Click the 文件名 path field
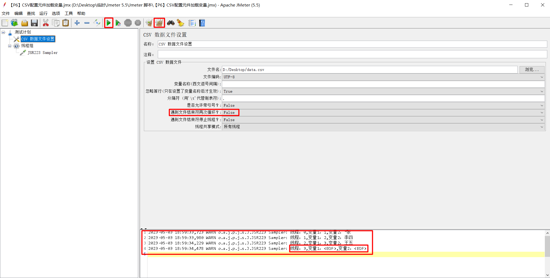The width and height of the screenshot is (550, 278). coord(370,70)
